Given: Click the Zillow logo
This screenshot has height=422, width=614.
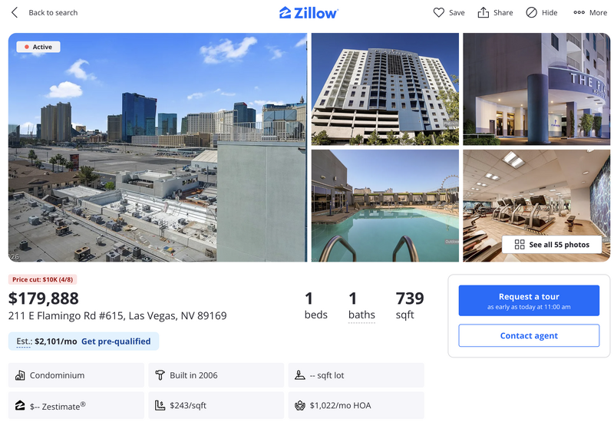Looking at the screenshot, I should click(309, 13).
